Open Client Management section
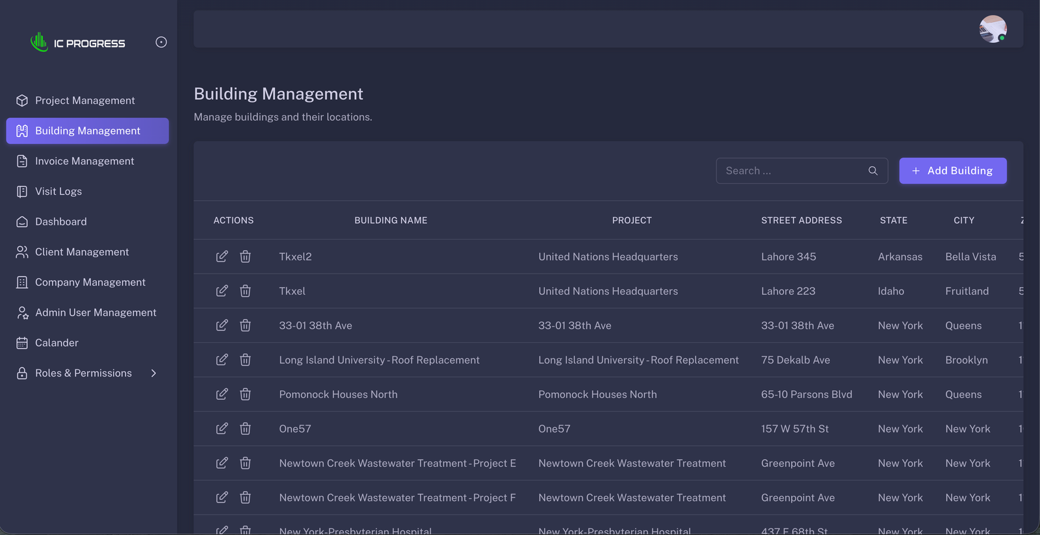Screen dimensions: 1040x535 click(x=87, y=252)
